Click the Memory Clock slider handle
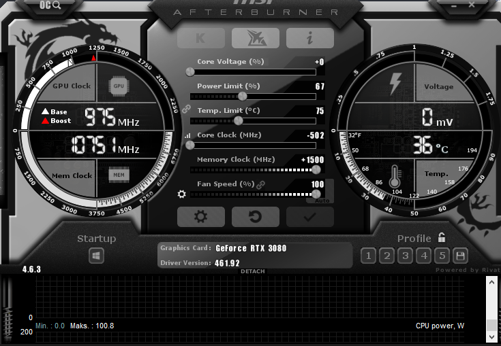 [316, 169]
